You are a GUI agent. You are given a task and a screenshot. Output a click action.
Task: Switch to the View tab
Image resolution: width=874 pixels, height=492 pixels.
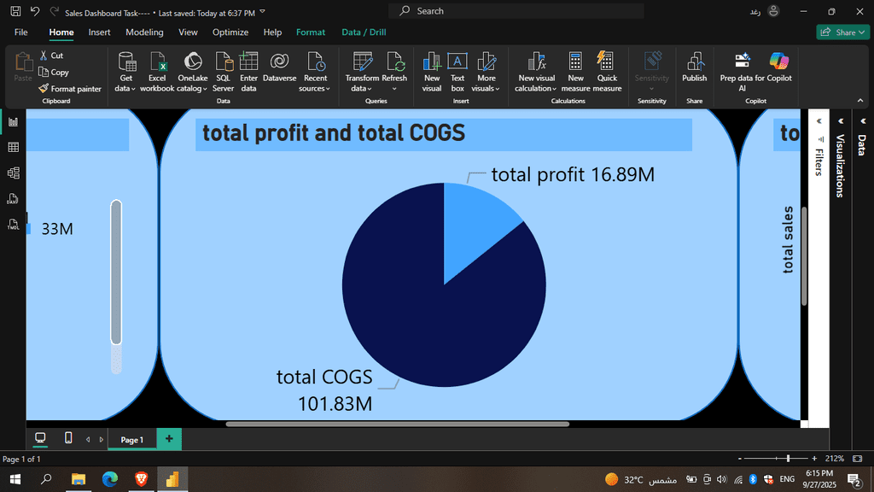[188, 32]
